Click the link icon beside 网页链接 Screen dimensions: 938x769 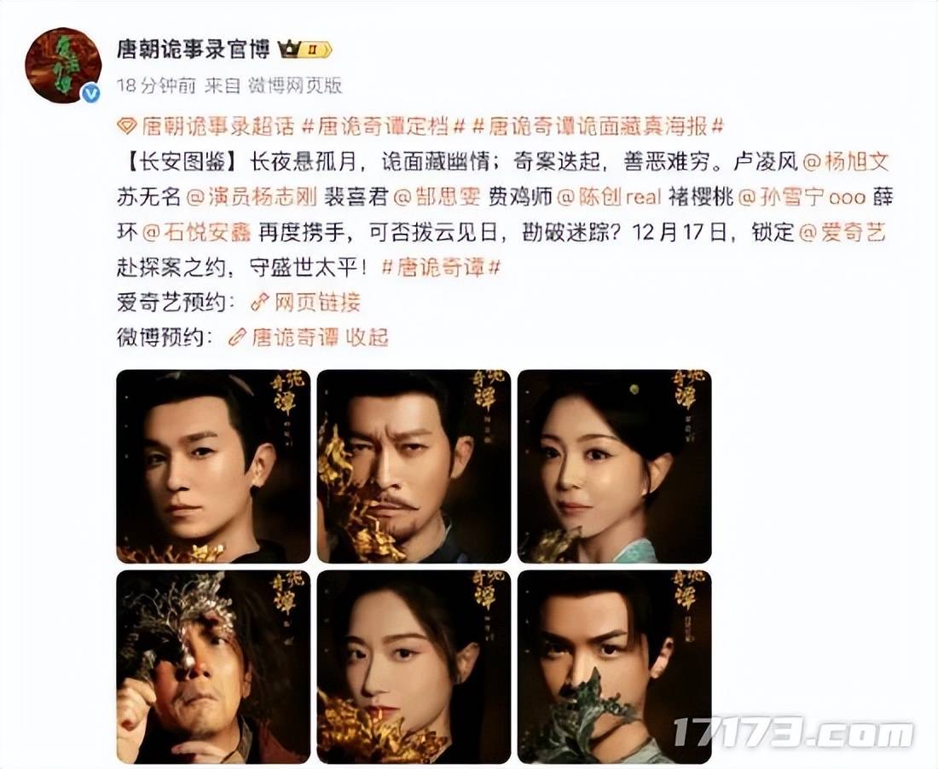tap(260, 303)
